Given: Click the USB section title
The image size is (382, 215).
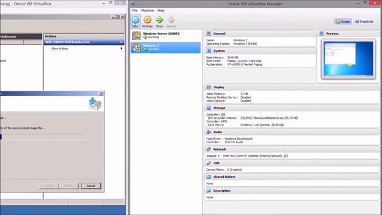Looking at the screenshot, I should pos(216,163).
